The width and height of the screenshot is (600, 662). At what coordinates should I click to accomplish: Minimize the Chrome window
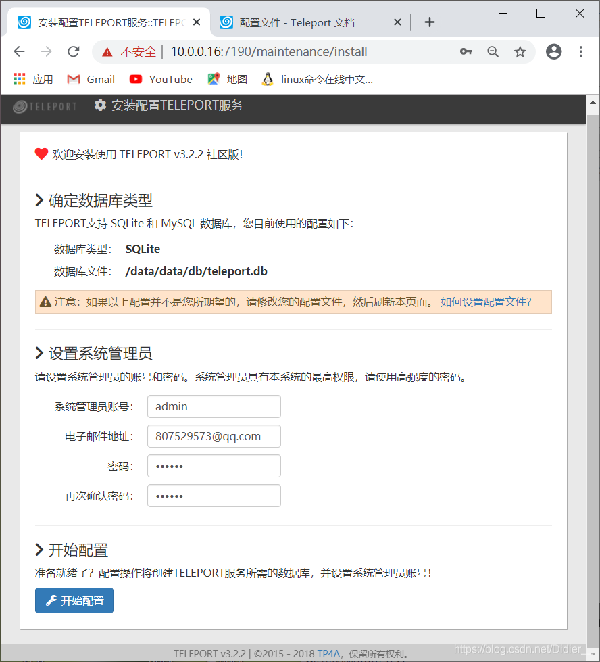(503, 13)
